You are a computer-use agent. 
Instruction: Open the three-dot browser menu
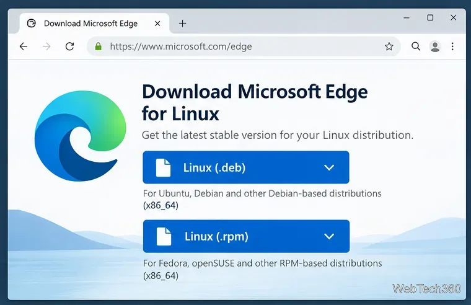pos(452,46)
